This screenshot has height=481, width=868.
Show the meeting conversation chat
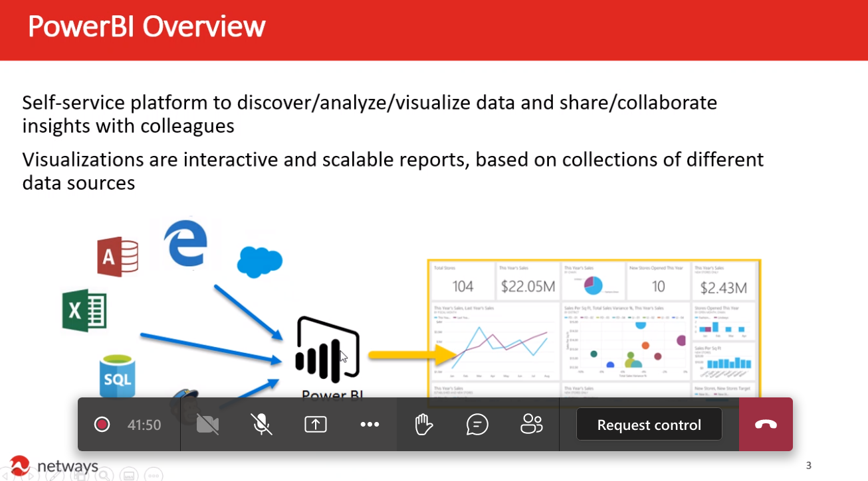point(477,425)
